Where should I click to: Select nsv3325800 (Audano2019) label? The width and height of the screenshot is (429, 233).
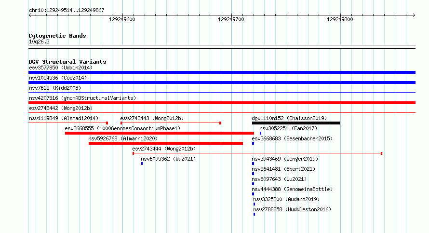pos(286,199)
